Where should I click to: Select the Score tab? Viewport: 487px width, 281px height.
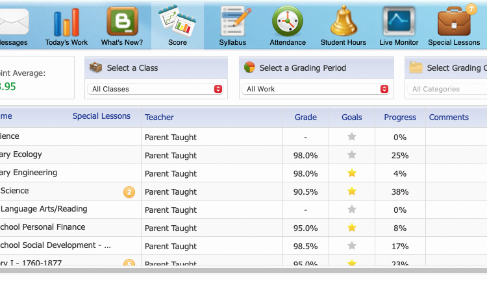coord(177,26)
